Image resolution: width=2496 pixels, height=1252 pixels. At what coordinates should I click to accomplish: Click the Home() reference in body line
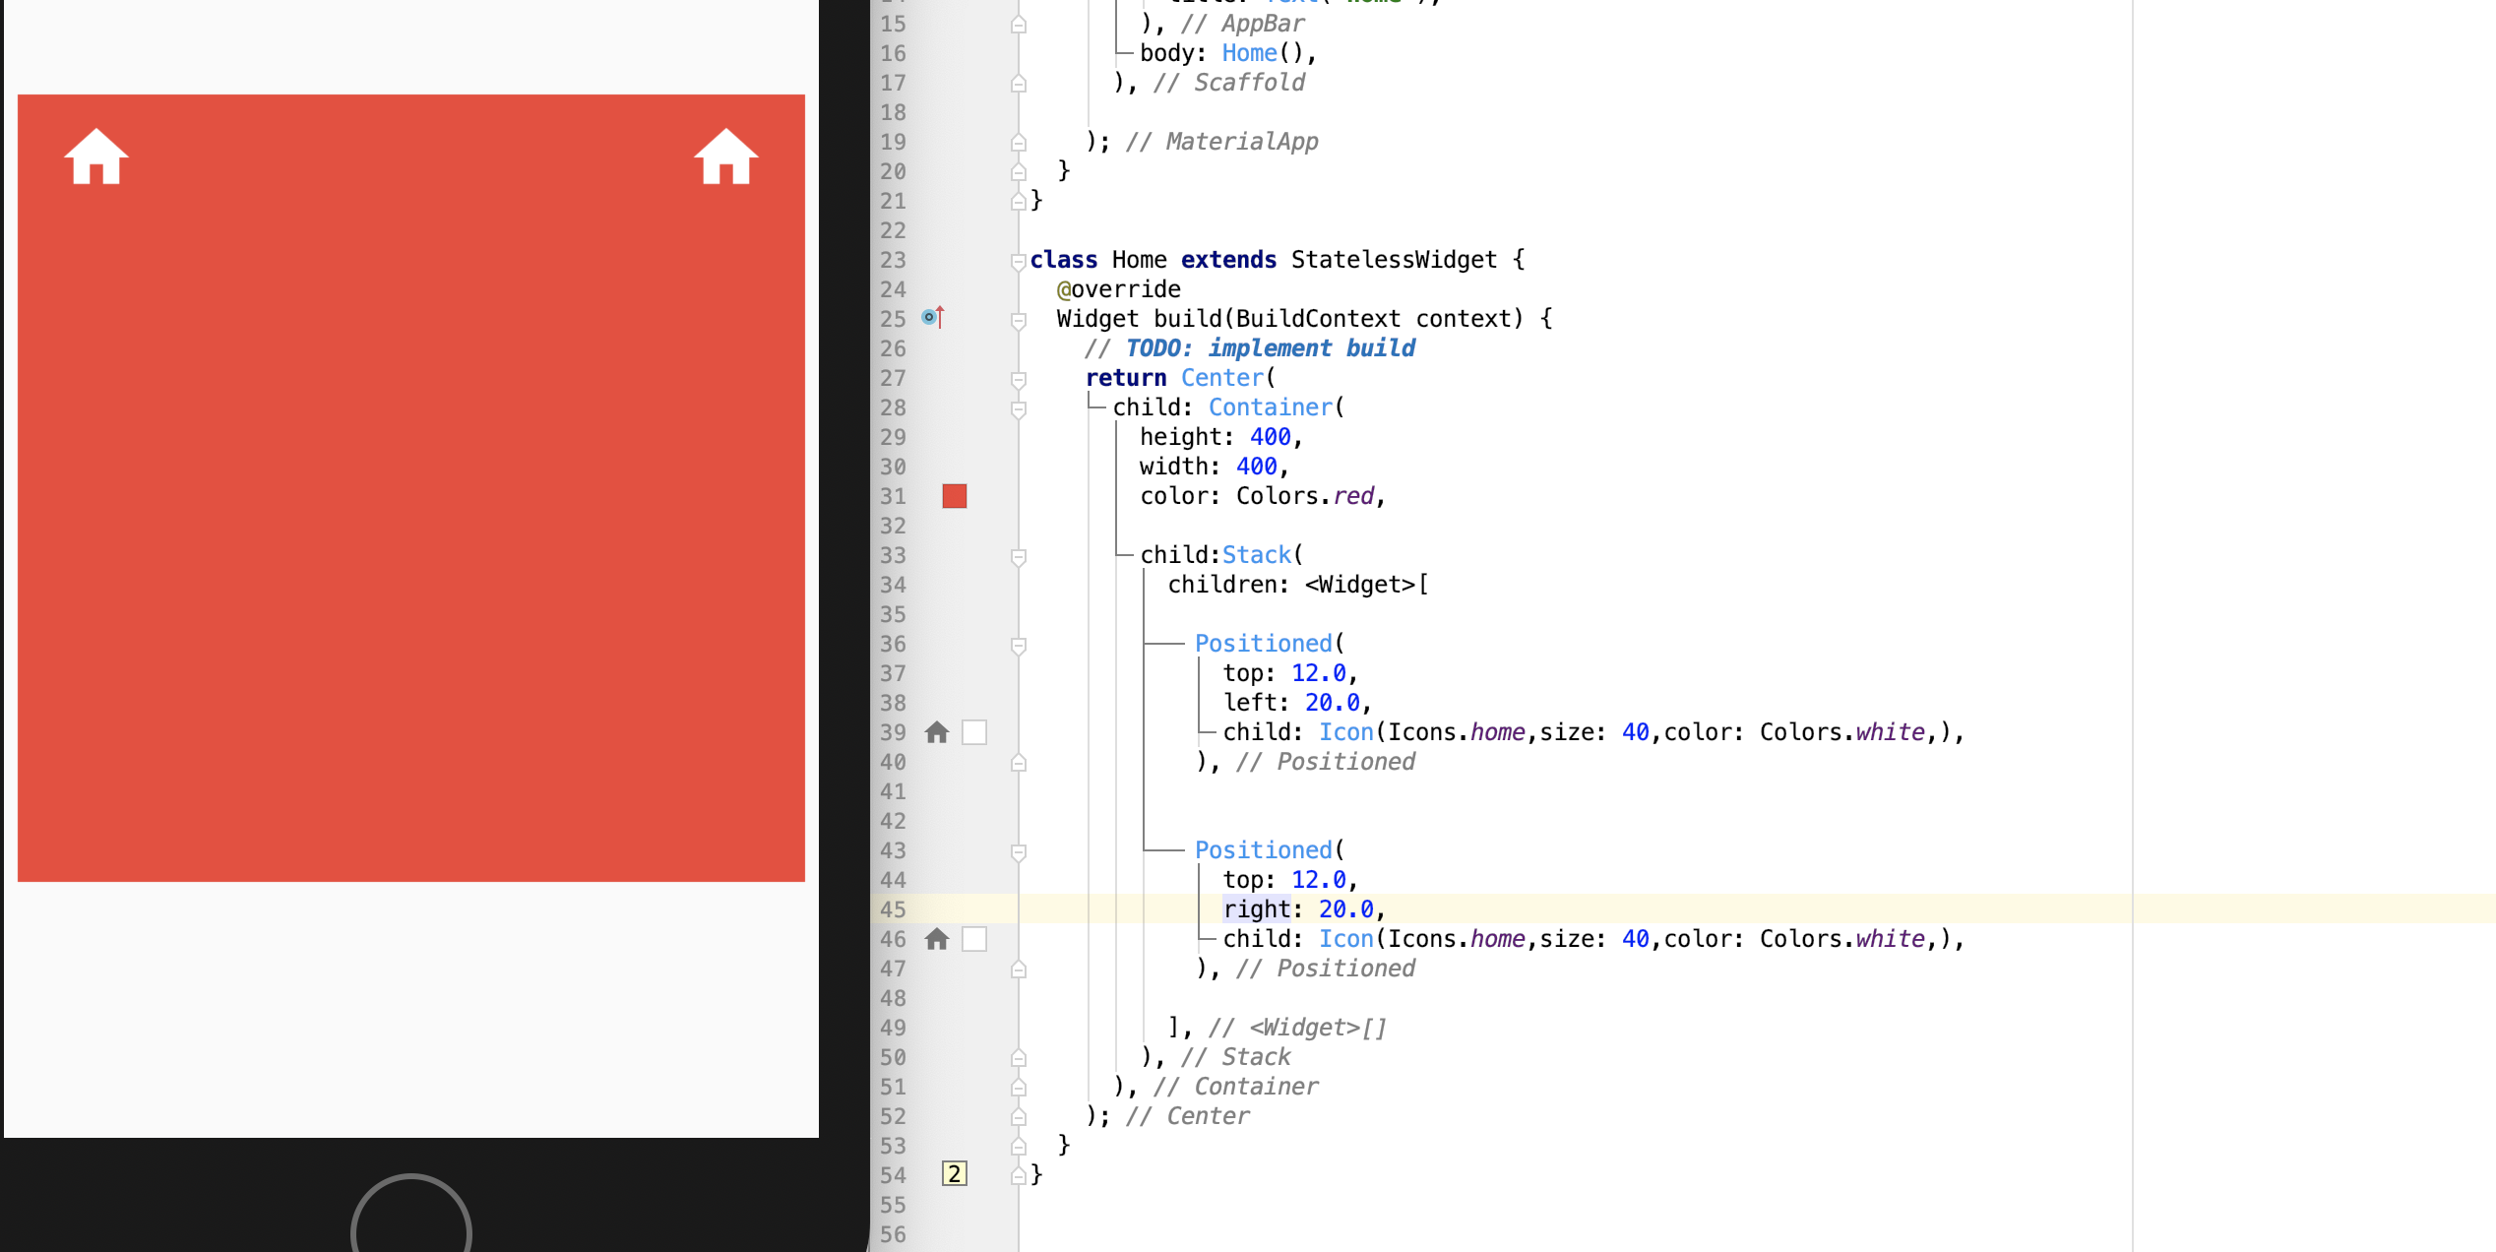pyautogui.click(x=1249, y=53)
